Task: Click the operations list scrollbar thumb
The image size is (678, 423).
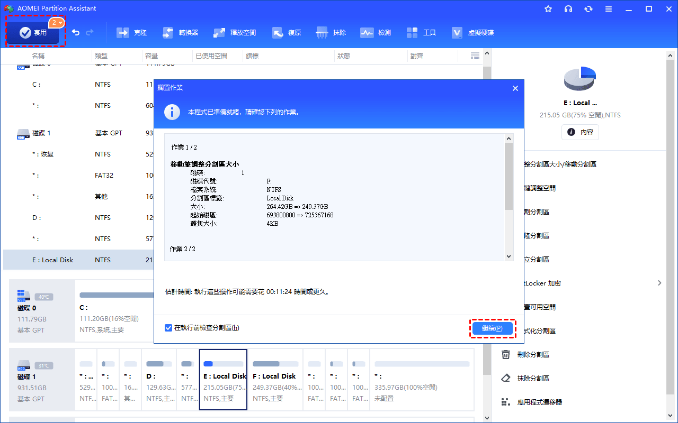Action: [509, 177]
